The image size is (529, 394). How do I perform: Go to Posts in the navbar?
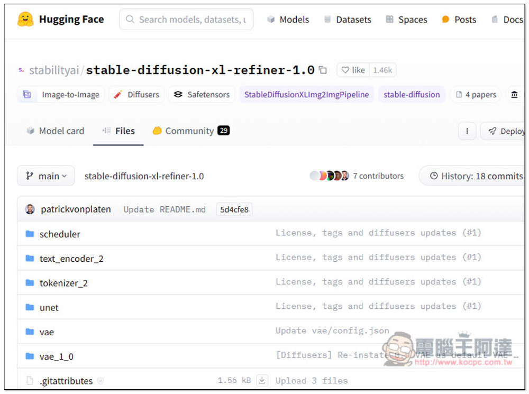[459, 20]
